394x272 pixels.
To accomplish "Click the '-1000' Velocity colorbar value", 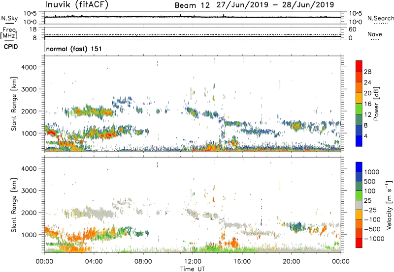I will click(x=374, y=239).
